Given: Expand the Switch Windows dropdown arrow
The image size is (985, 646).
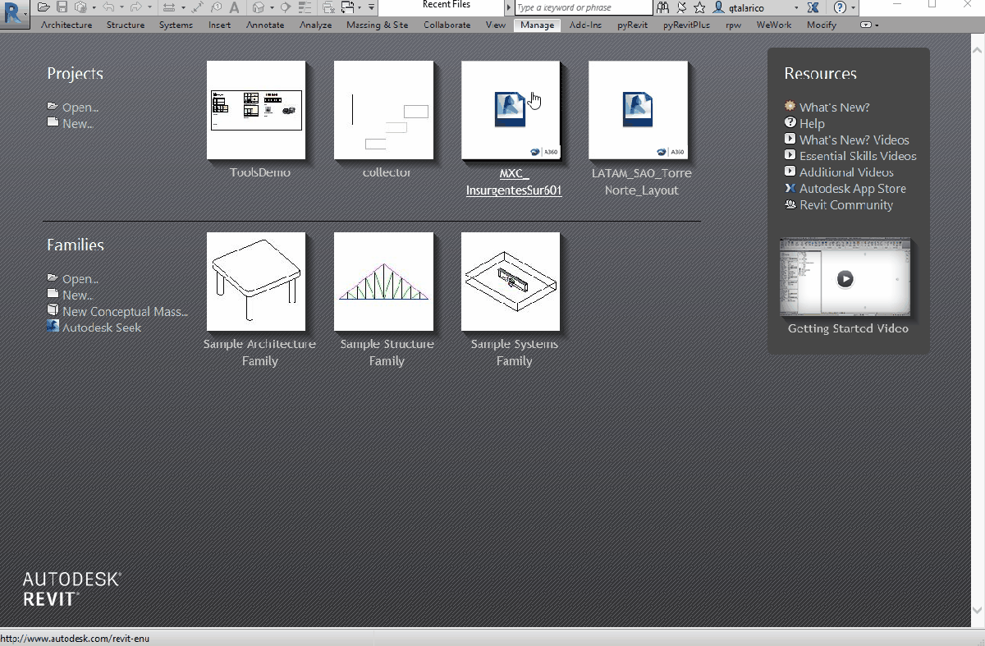Looking at the screenshot, I should tap(360, 7).
